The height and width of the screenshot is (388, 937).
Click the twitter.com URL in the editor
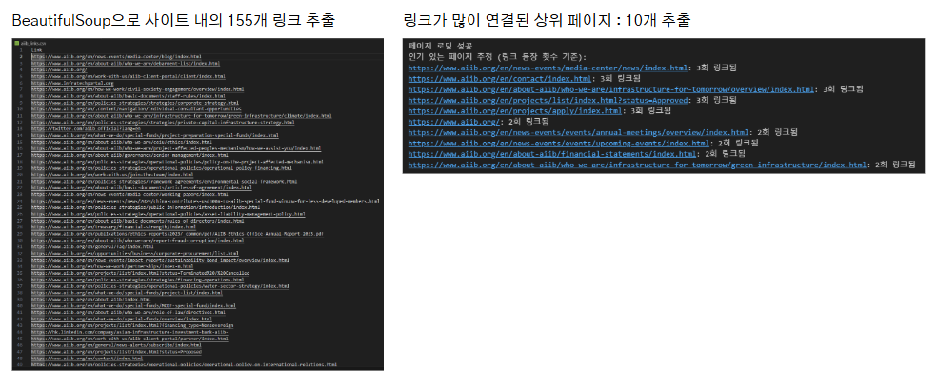pyautogui.click(x=86, y=129)
